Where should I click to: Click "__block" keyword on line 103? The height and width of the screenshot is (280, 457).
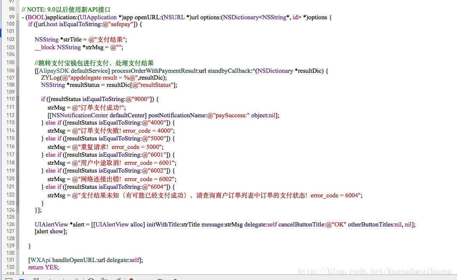pos(45,47)
